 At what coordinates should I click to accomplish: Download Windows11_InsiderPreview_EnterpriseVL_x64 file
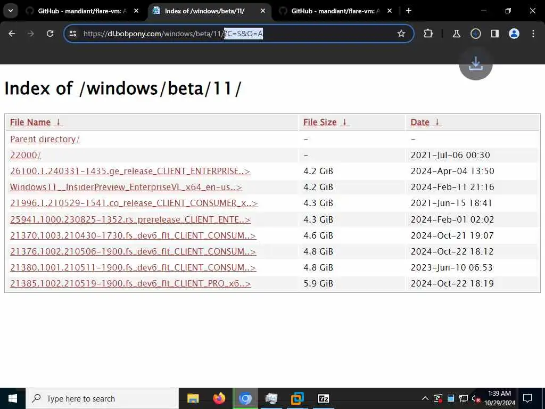click(126, 187)
